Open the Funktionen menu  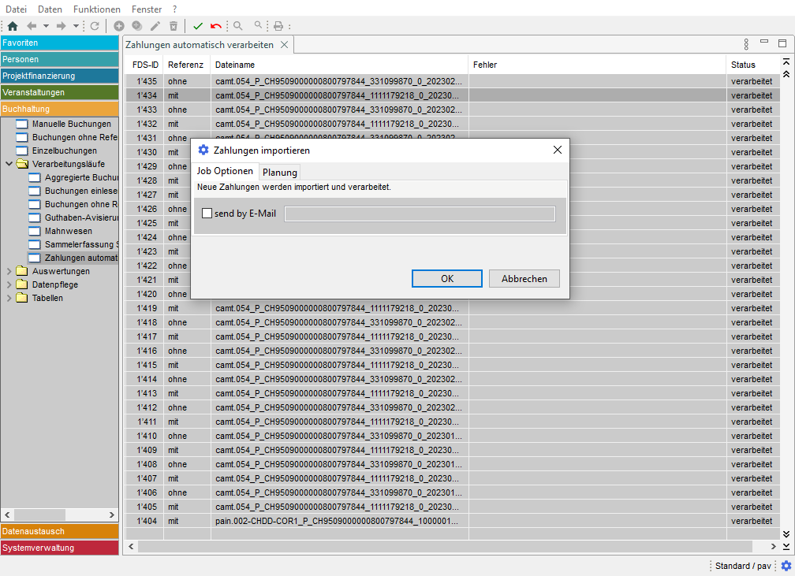[x=96, y=9]
